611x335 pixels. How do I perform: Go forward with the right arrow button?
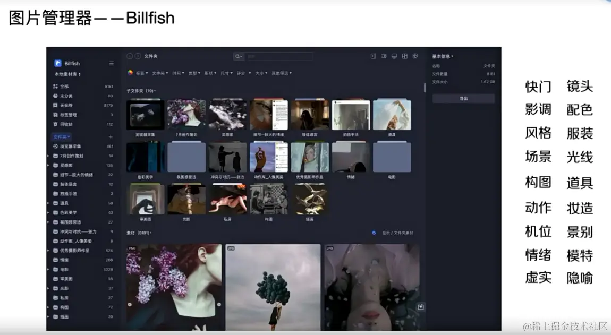[138, 56]
